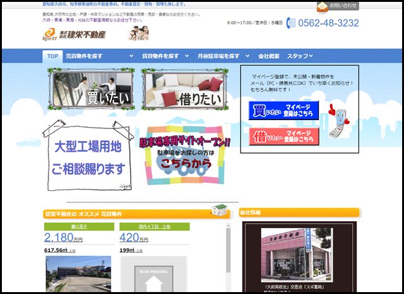Click the 借りたい banner image

(185, 89)
